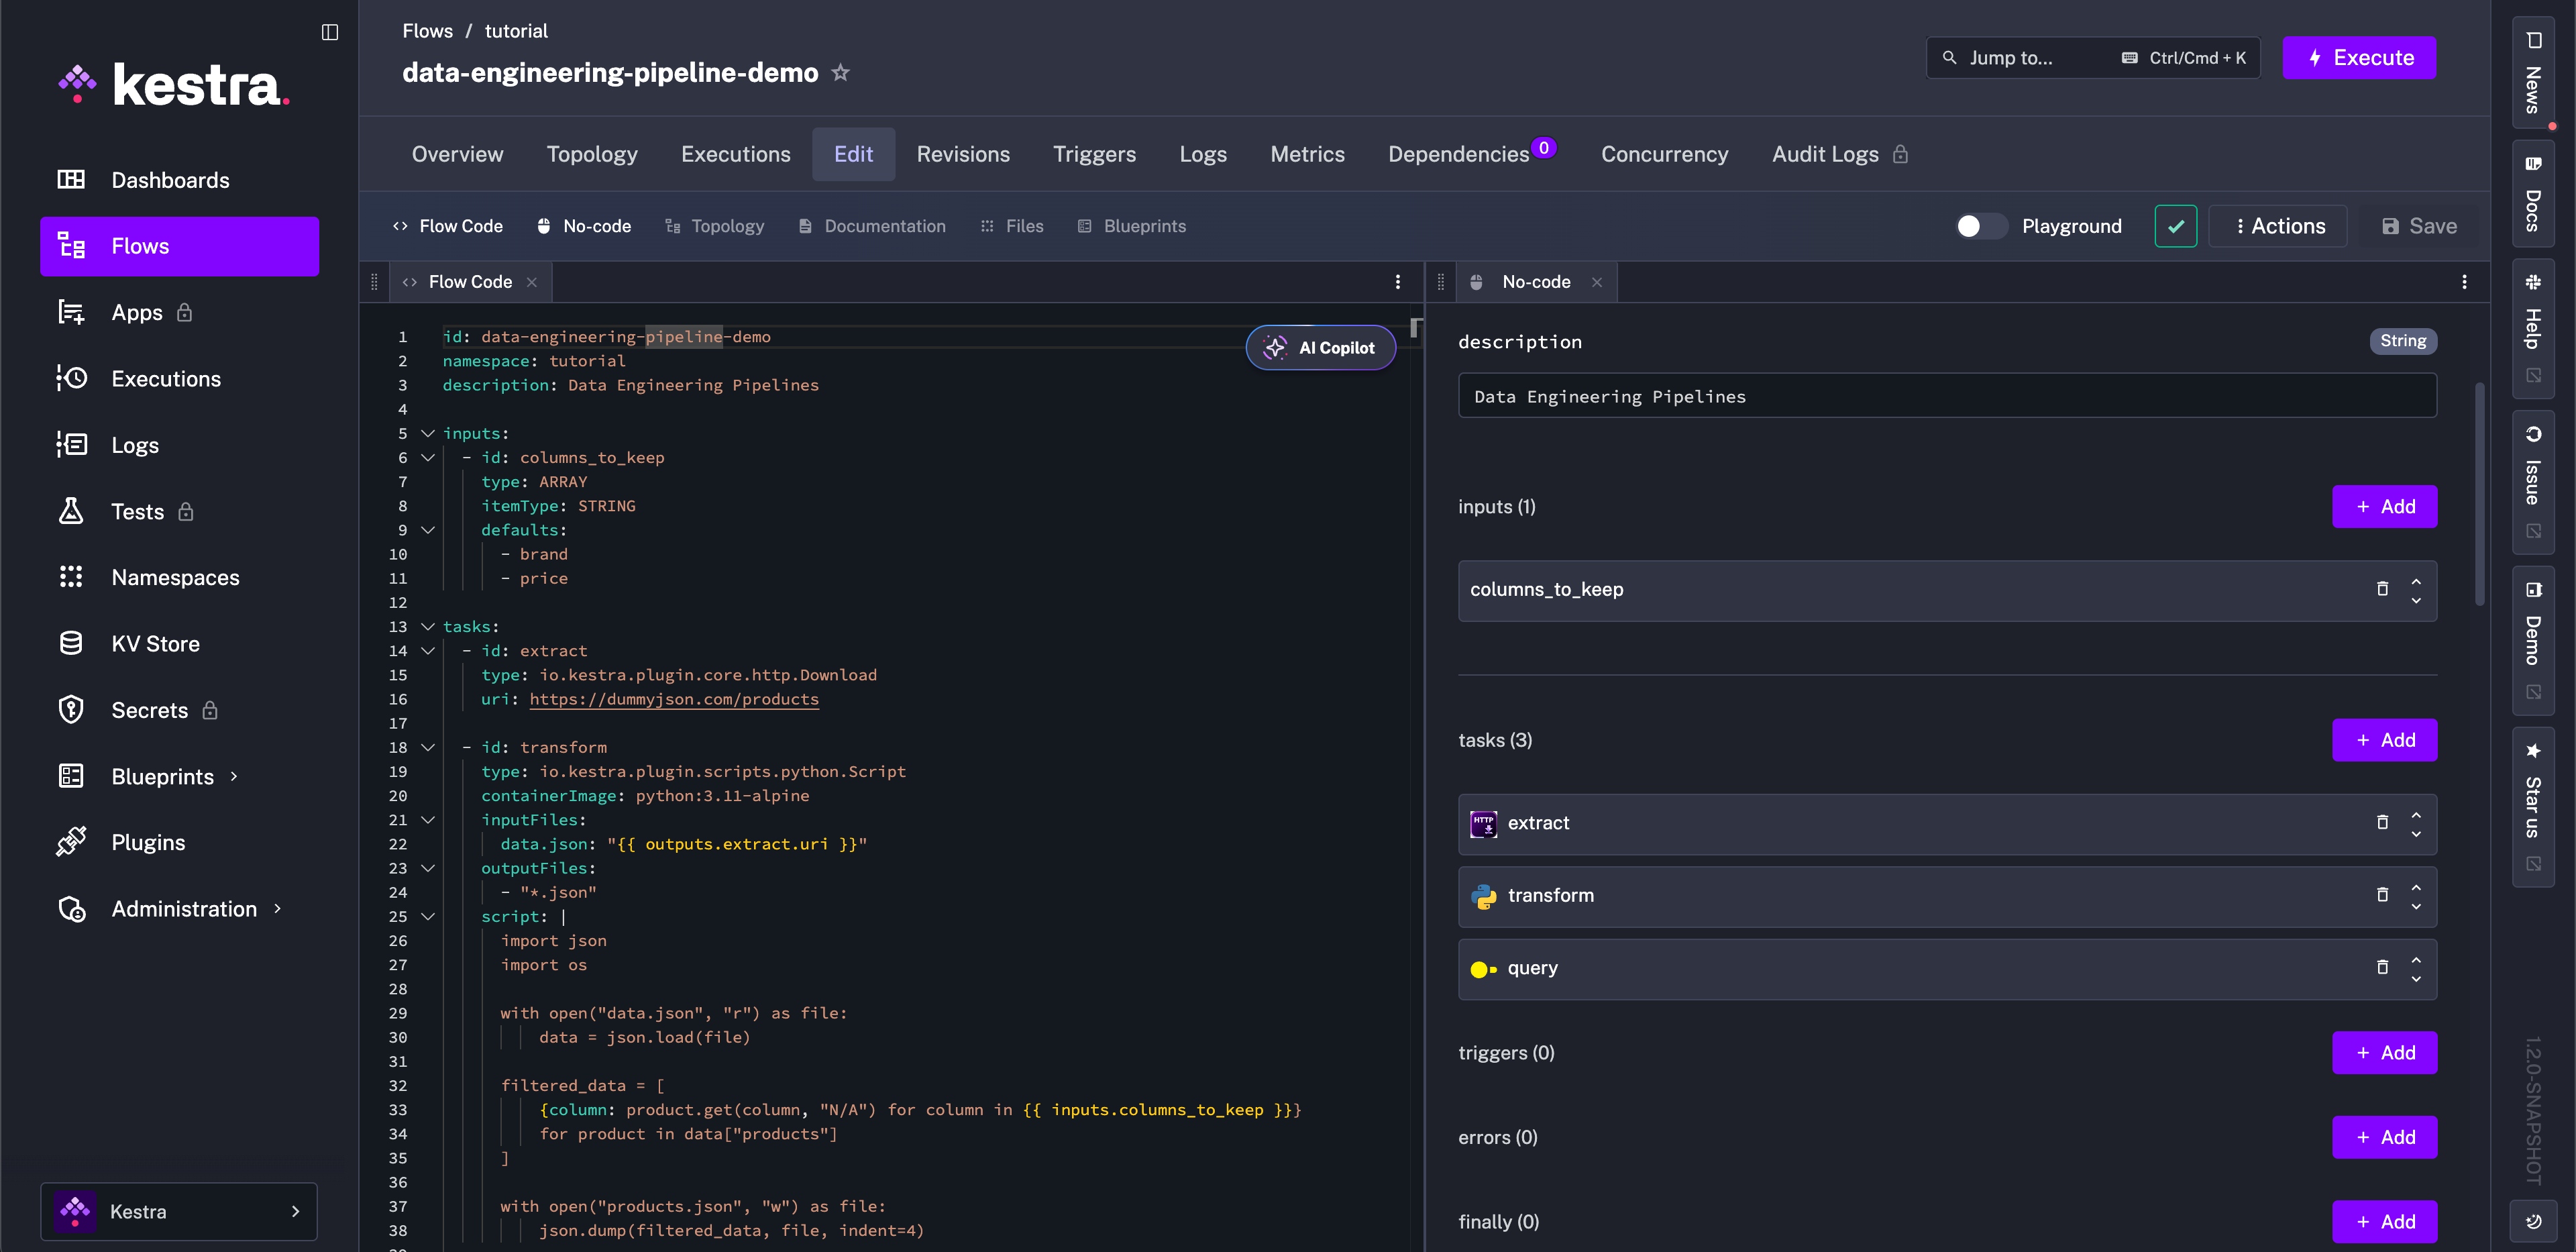Open Plugins from the sidebar

(148, 842)
